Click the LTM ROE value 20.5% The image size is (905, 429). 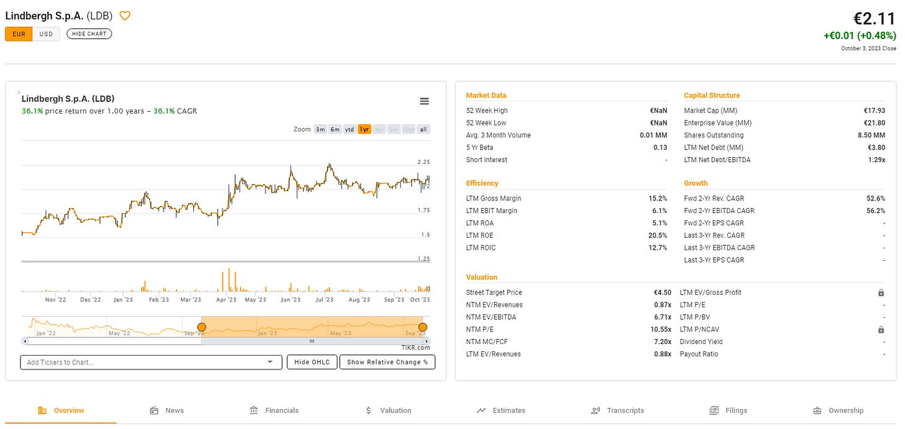point(657,235)
